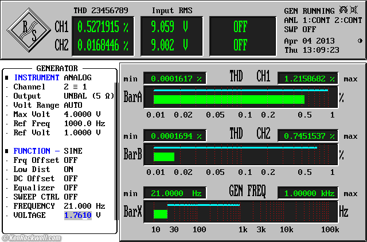Click the FREQUENCY 21.000 Hz value field

pyautogui.click(x=84, y=206)
